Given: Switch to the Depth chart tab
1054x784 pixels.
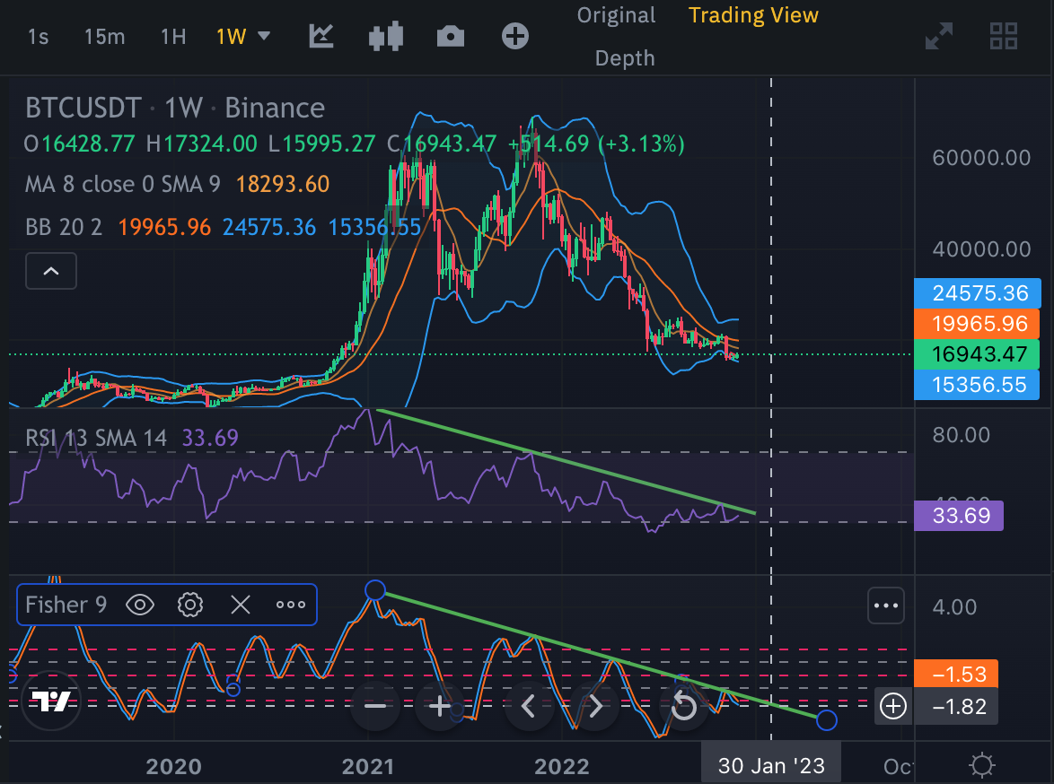Looking at the screenshot, I should click(x=625, y=58).
